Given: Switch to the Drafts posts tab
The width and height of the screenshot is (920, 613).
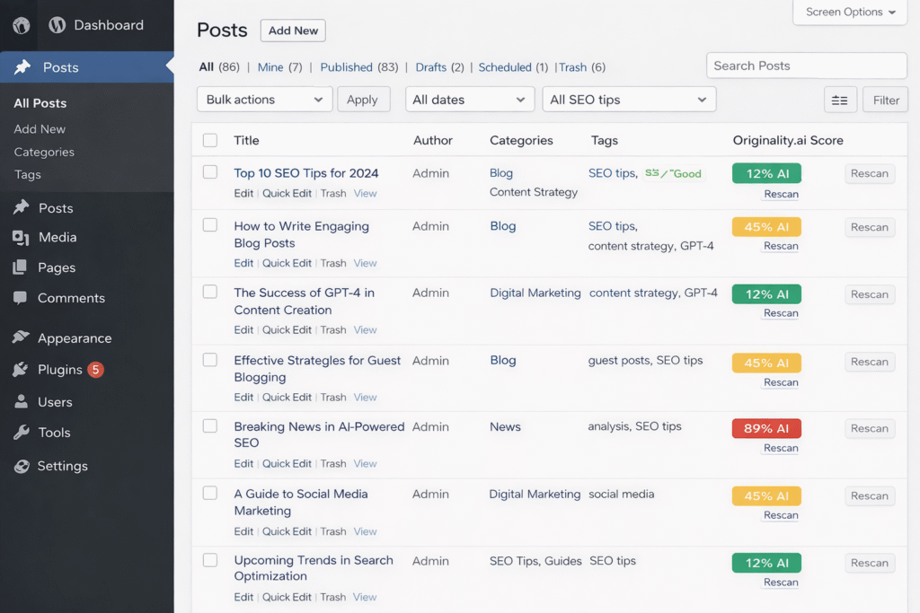Looking at the screenshot, I should point(430,66).
